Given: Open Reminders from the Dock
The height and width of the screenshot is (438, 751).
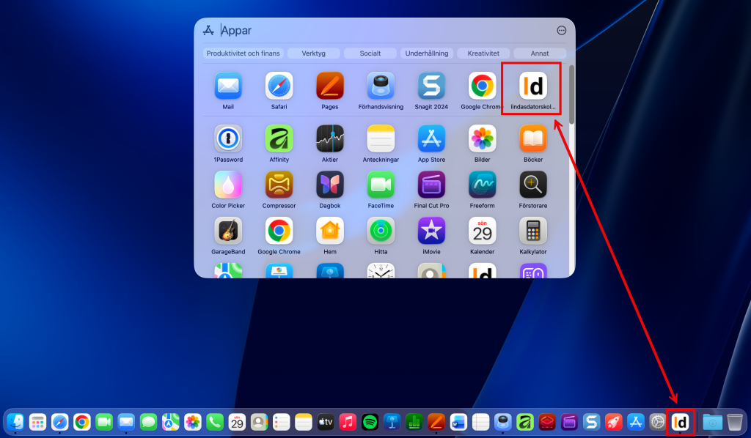Looking at the screenshot, I should (281, 422).
